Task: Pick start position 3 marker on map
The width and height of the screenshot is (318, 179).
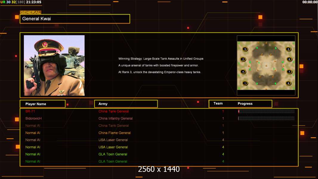Action: click(x=245, y=49)
